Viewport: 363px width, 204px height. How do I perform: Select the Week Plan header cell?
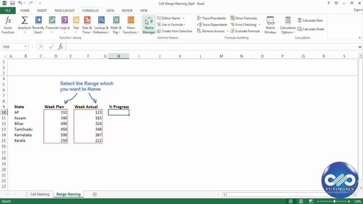[x=56, y=107]
